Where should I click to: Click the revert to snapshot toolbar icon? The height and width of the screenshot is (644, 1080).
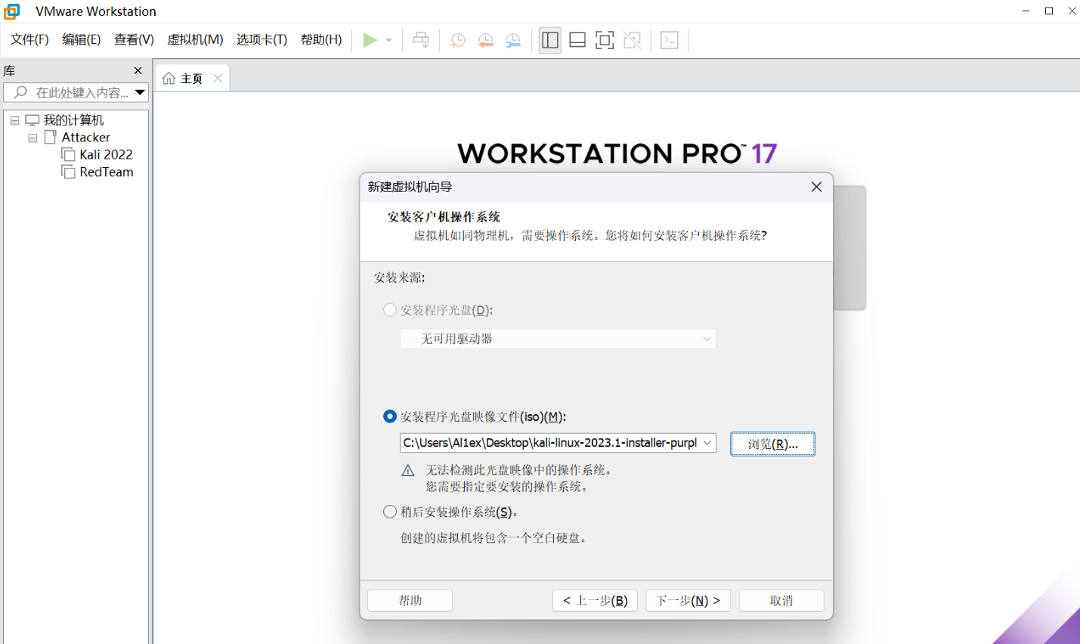click(485, 41)
